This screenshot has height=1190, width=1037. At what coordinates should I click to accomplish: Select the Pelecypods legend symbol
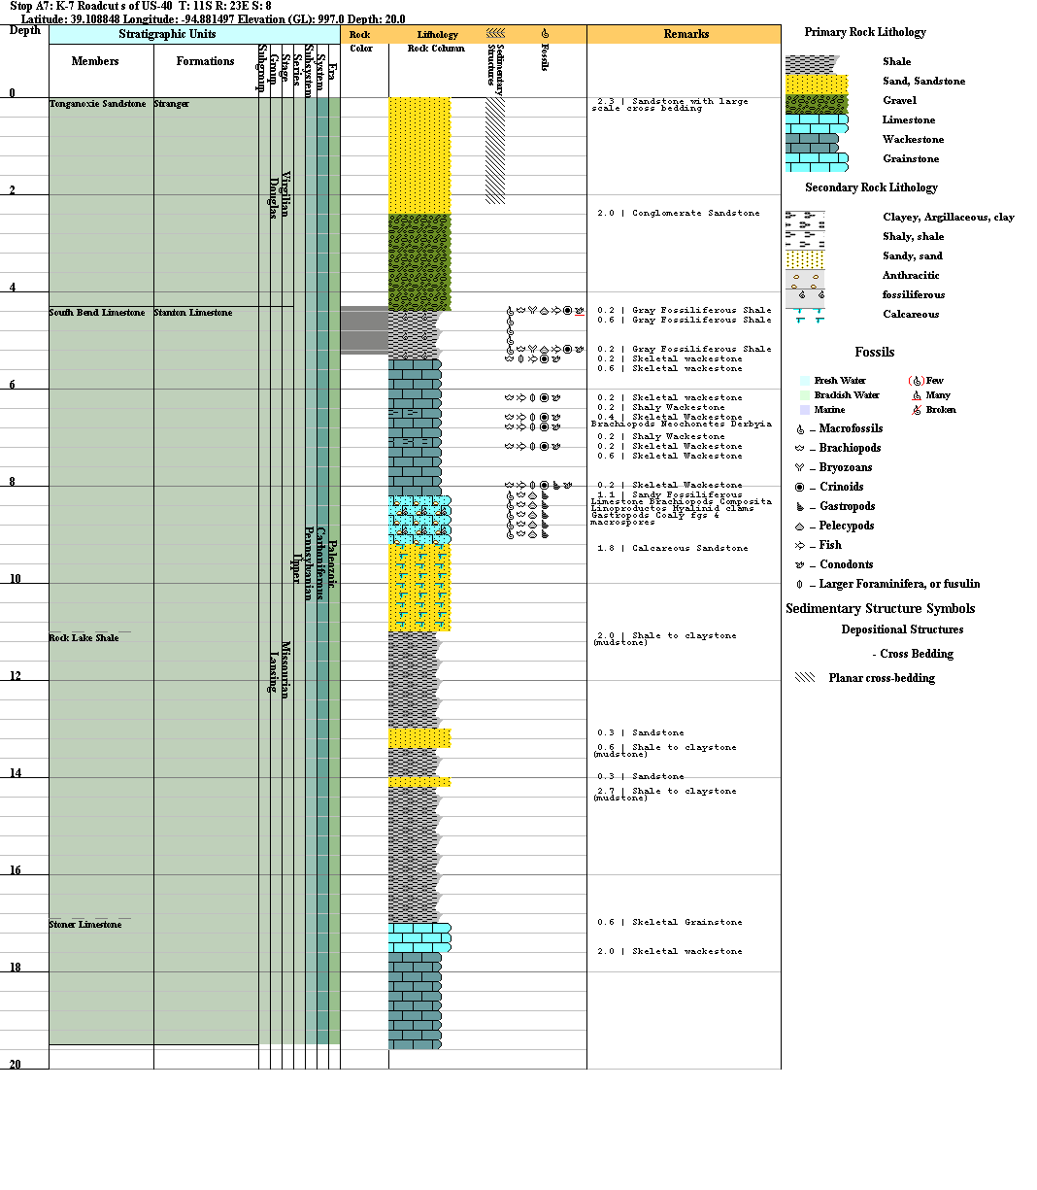800,527
